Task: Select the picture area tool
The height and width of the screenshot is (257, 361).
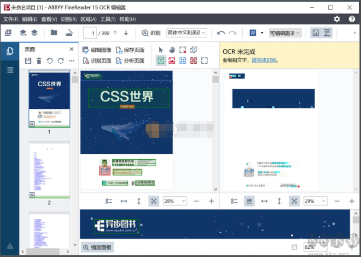Action: point(172,61)
